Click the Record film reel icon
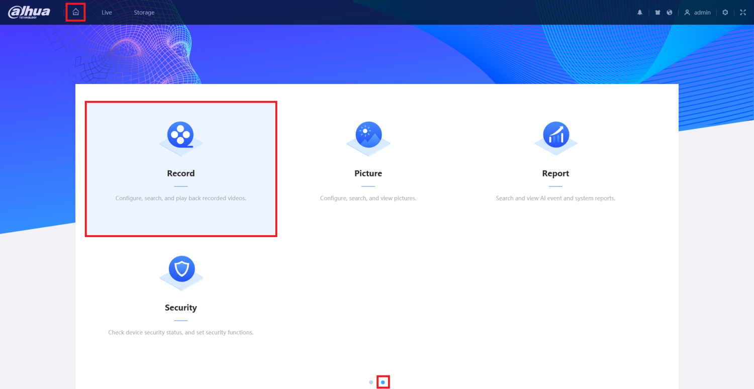This screenshot has width=754, height=389. [180, 135]
